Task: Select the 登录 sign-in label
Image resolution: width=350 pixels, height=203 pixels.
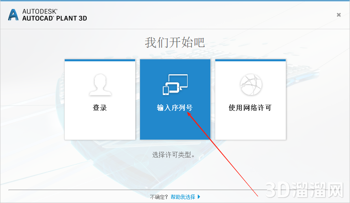Action: tap(100, 108)
